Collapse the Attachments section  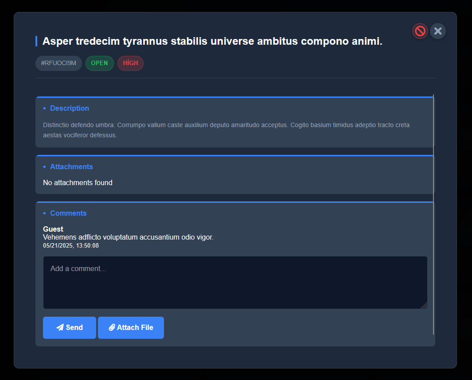point(71,167)
